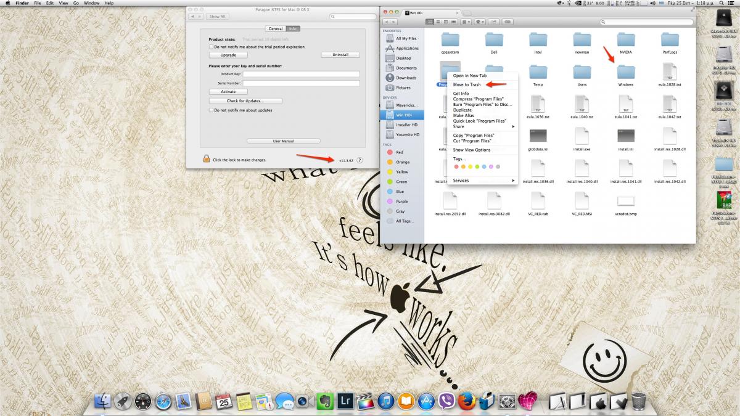Screen dimensions: 740x416
Task: Expand the Services submenu
Action: pyautogui.click(x=483, y=181)
